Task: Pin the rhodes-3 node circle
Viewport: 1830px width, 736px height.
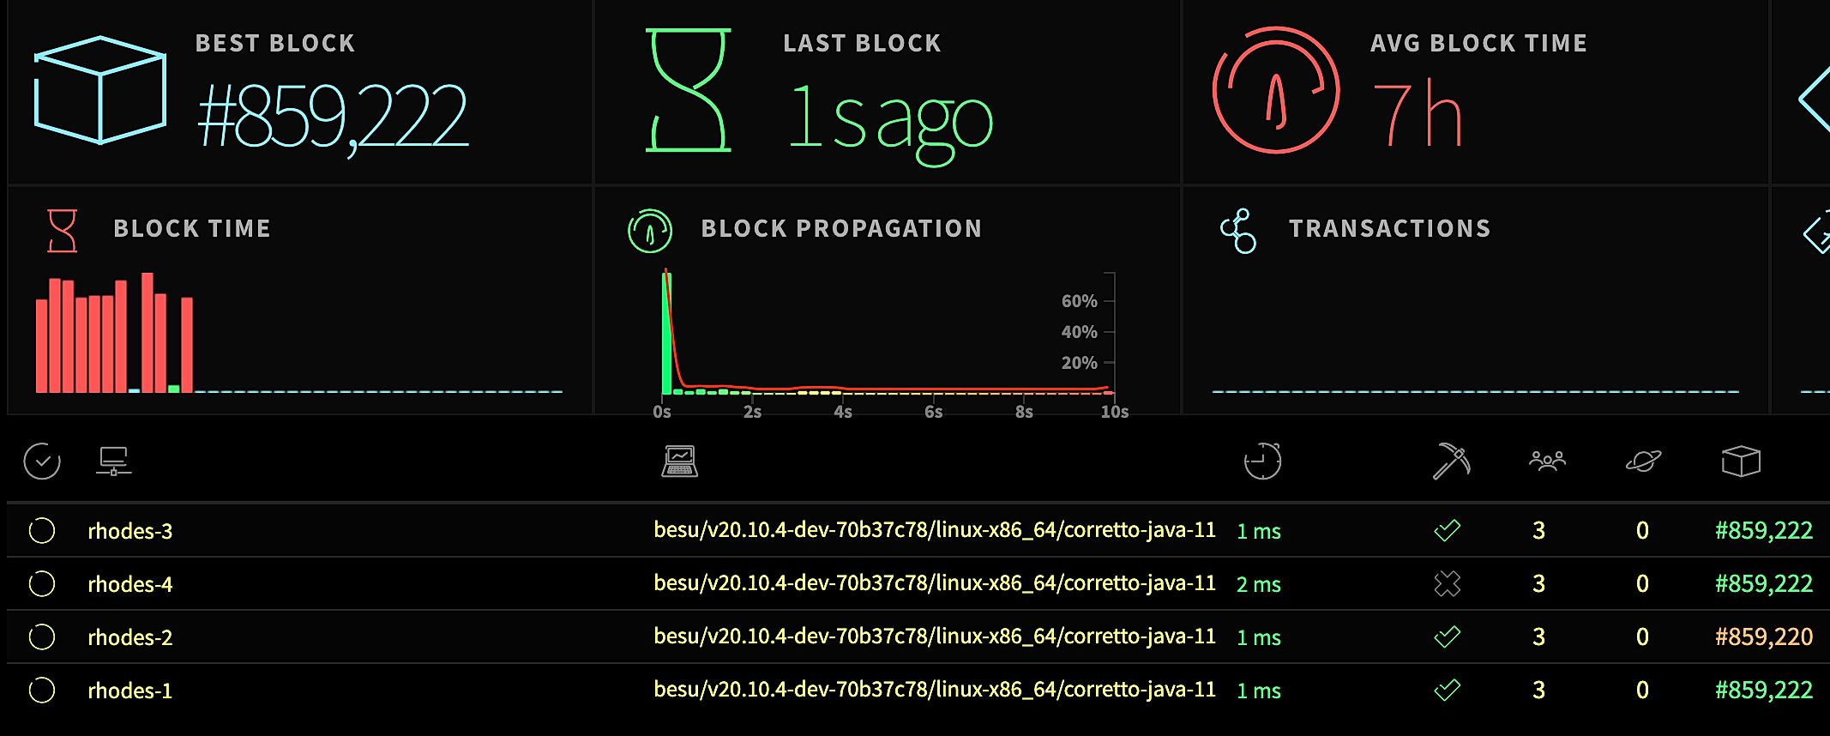Action: 42,531
